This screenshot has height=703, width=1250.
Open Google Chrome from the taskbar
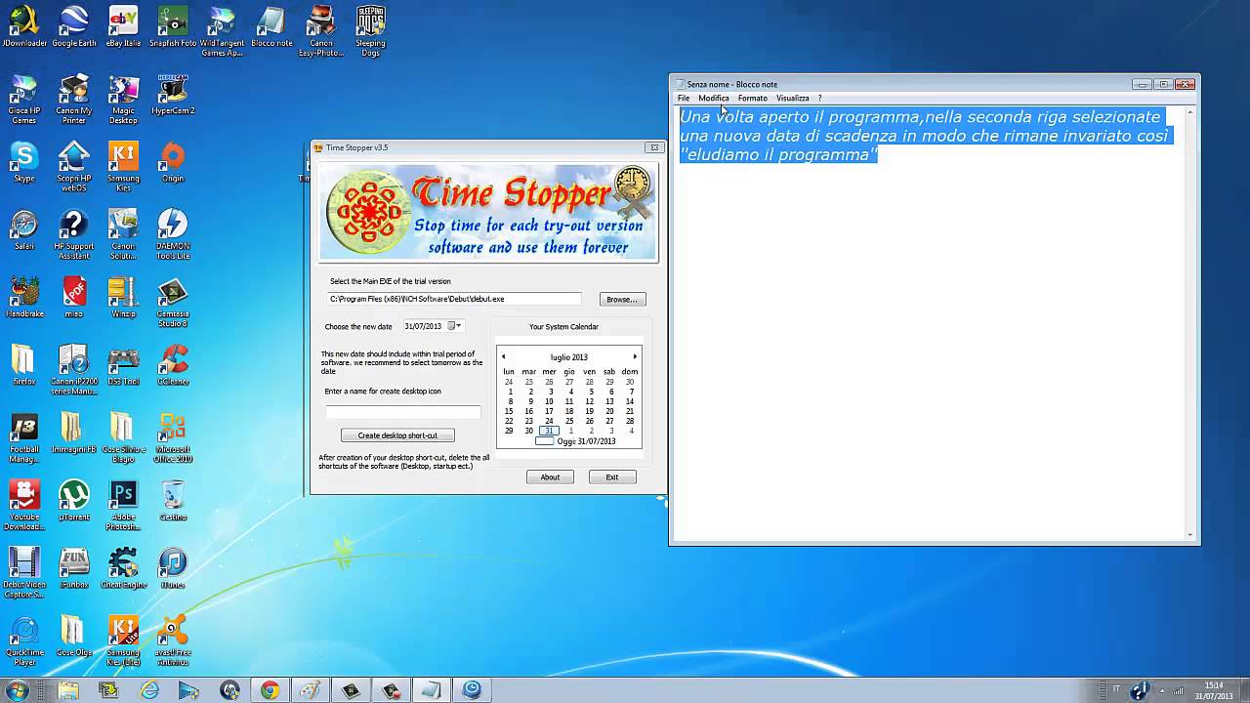[x=270, y=690]
